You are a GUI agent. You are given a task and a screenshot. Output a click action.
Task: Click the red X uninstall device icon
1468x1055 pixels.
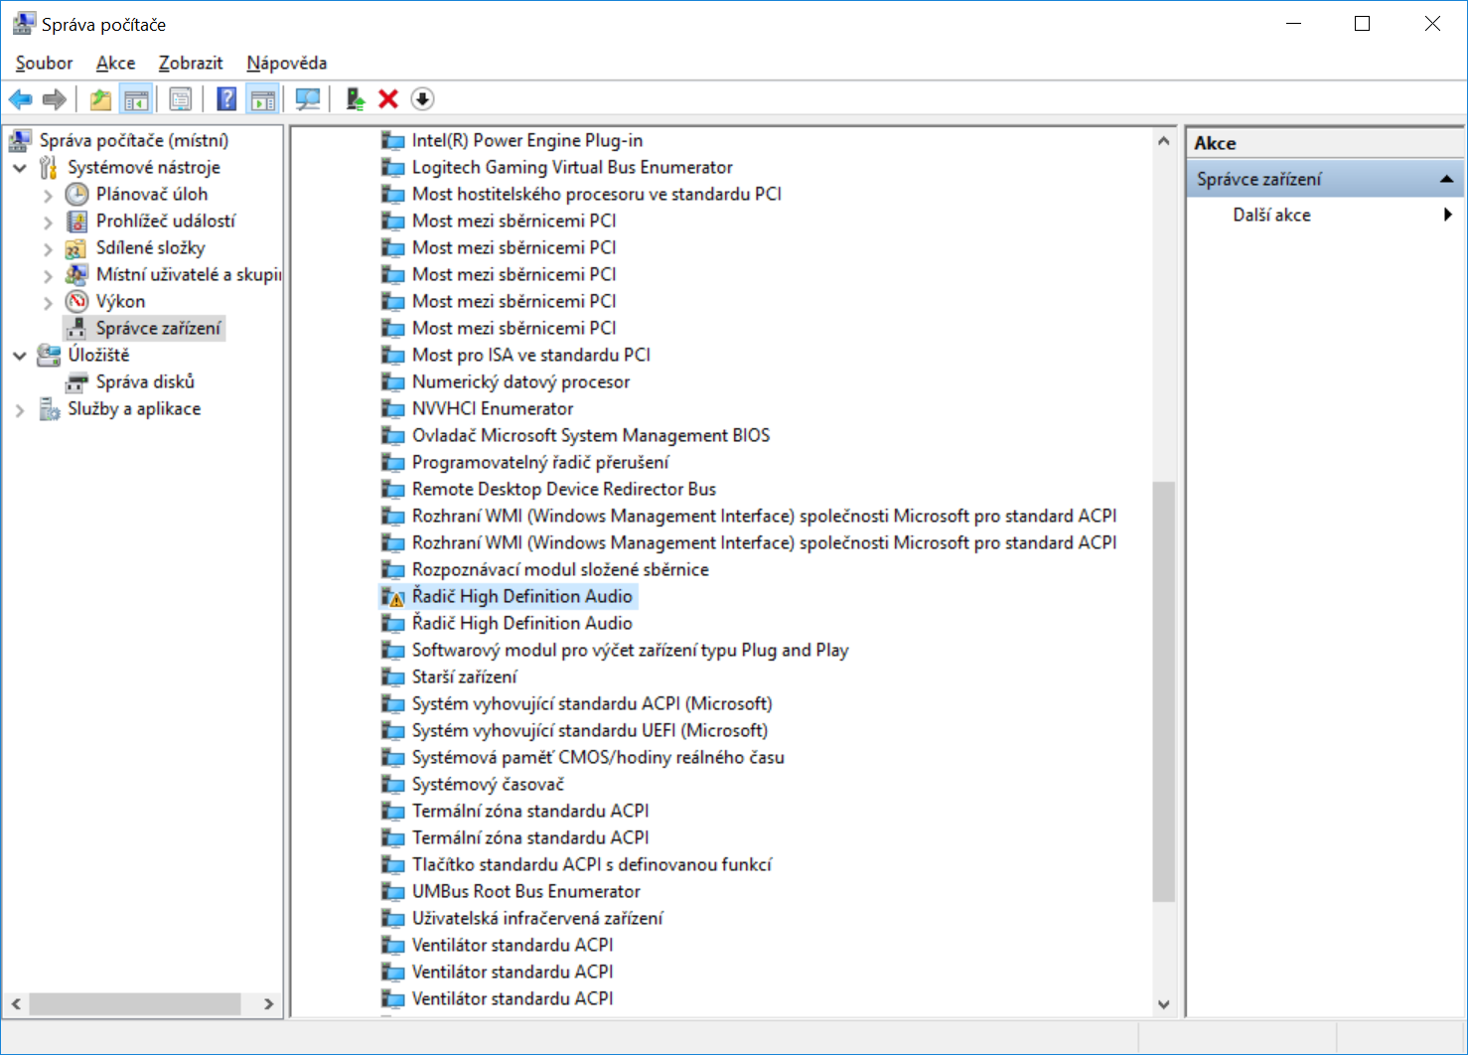click(x=388, y=99)
